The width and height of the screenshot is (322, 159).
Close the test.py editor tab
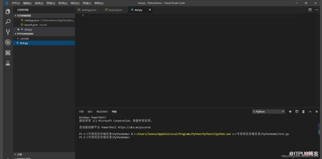tap(150, 10)
